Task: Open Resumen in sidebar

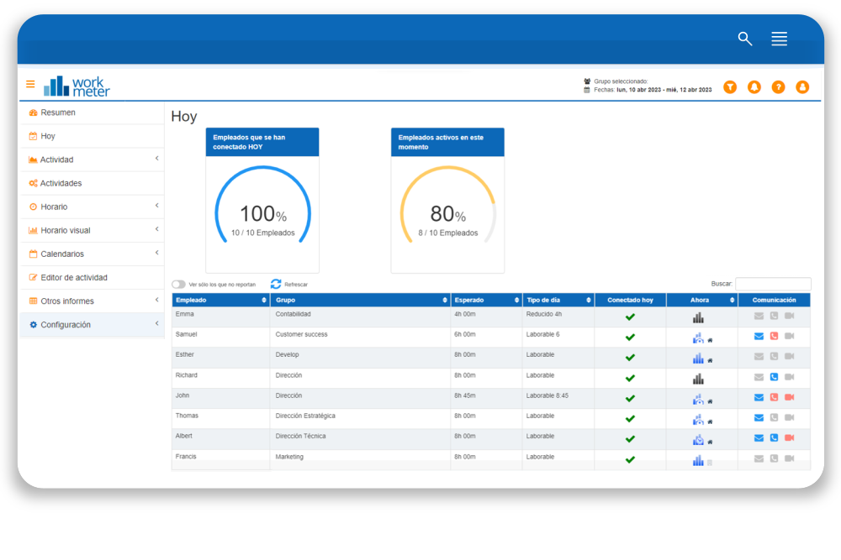Action: pos(58,113)
